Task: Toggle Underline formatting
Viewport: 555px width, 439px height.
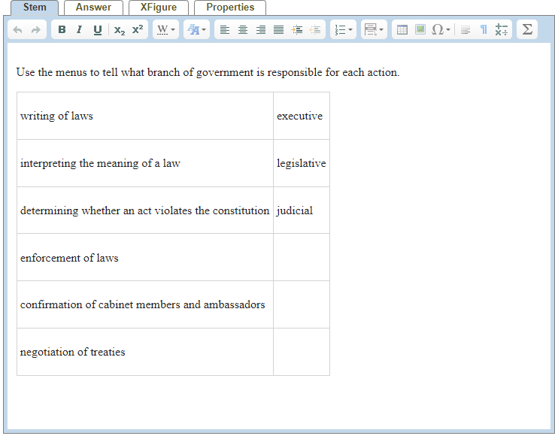Action: [x=97, y=30]
